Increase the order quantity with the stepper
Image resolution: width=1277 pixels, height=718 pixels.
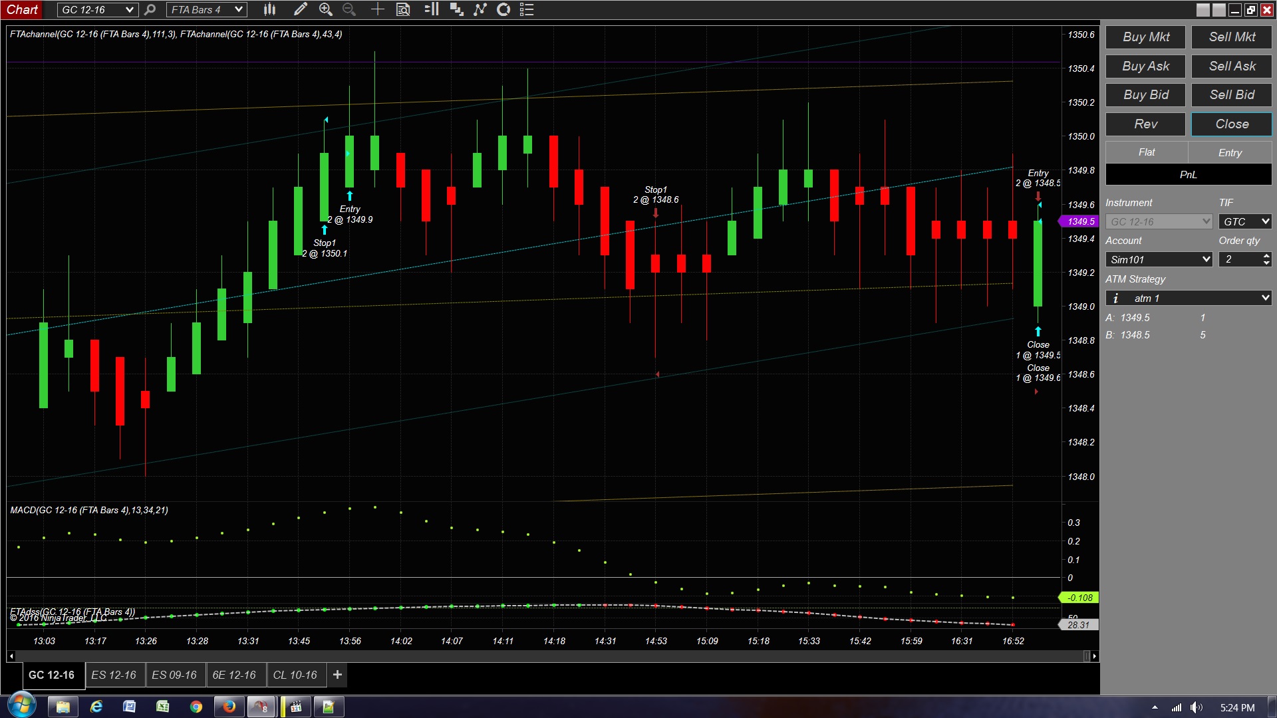1266,255
